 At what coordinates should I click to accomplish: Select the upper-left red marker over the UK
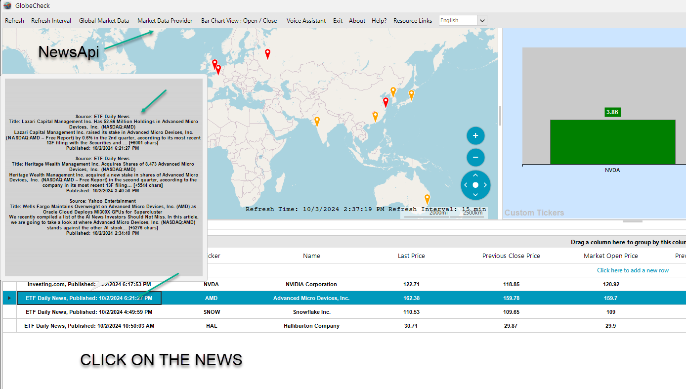point(214,64)
